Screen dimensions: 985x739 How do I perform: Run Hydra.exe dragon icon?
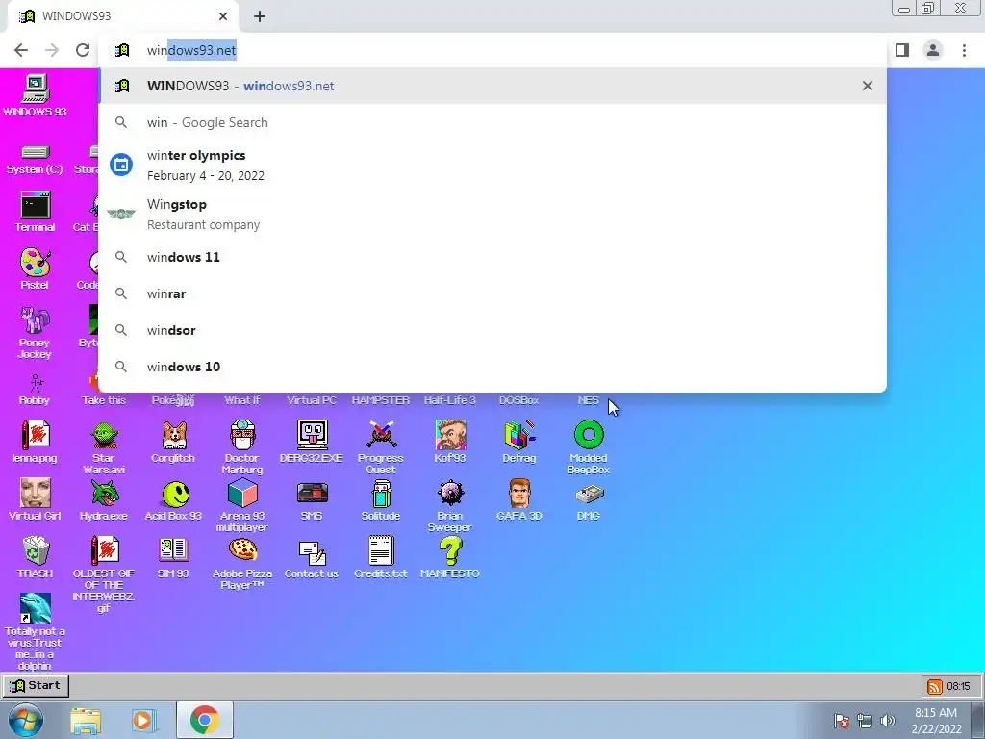(104, 499)
